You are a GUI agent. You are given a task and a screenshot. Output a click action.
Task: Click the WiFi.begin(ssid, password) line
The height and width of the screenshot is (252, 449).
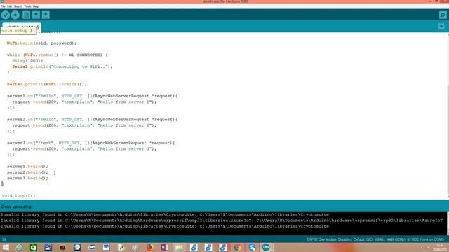(41, 43)
